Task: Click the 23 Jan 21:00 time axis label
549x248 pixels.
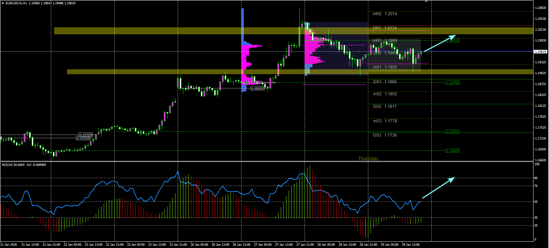Action: pos(178,245)
